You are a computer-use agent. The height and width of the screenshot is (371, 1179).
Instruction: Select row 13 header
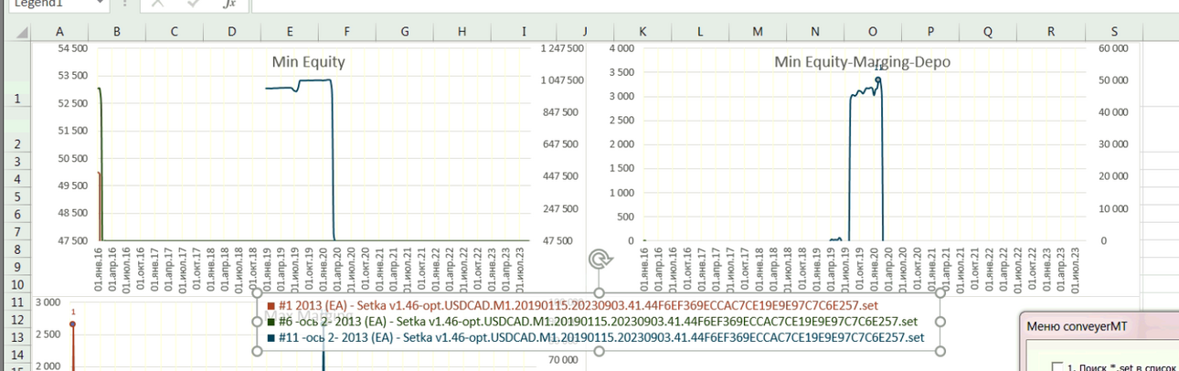[17, 336]
